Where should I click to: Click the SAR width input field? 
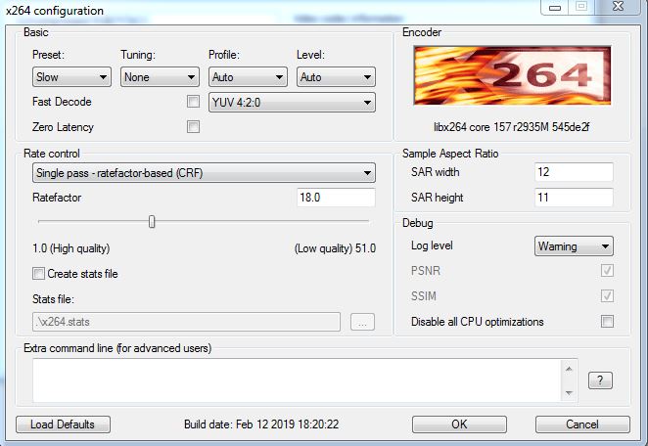click(574, 172)
